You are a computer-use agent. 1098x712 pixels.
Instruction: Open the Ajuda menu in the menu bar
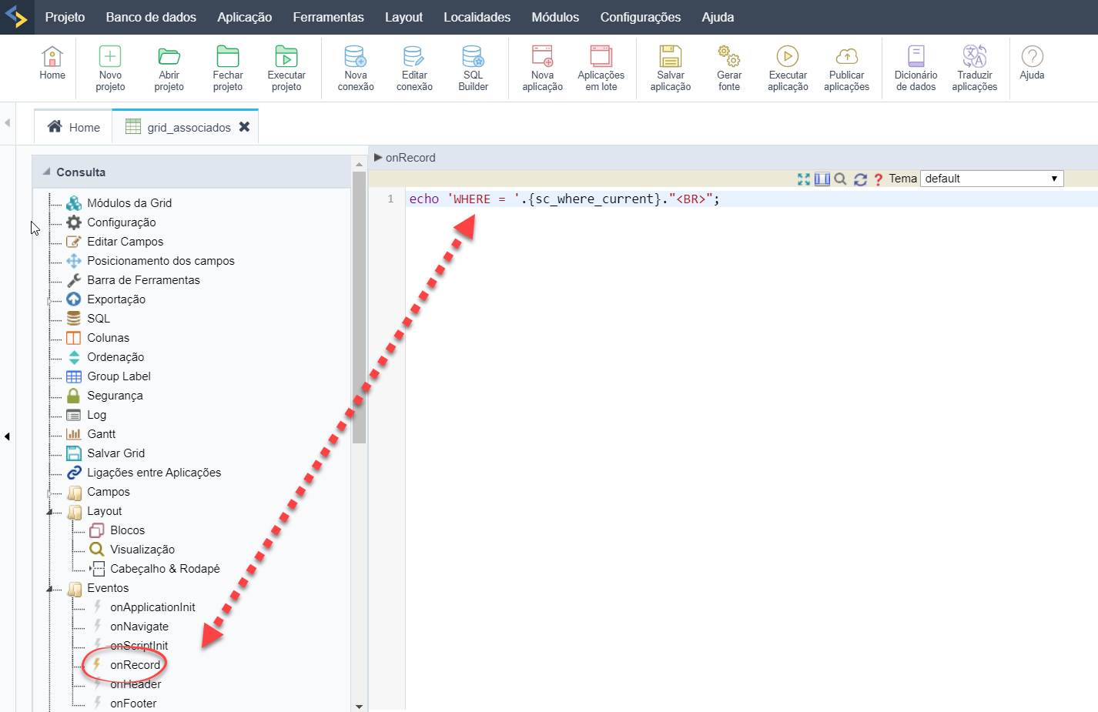[718, 17]
